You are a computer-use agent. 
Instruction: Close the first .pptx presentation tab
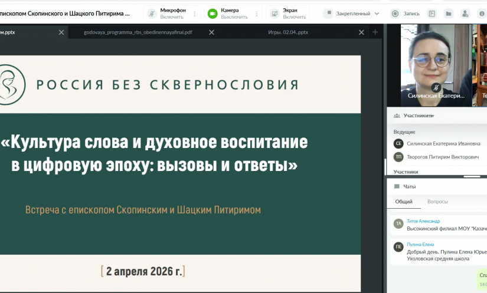click(61, 32)
